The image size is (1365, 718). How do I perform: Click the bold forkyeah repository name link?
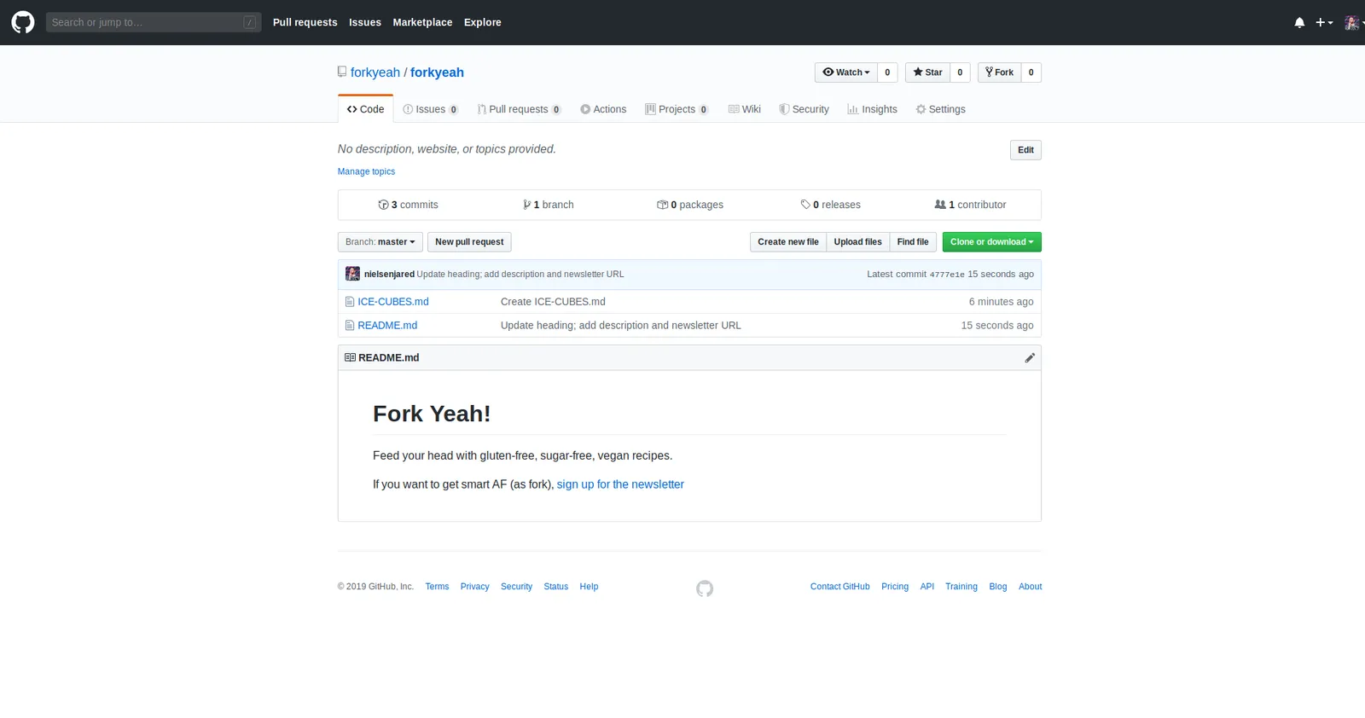437,72
